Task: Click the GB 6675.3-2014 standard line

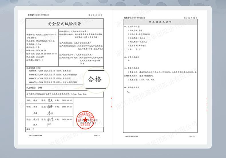Action: click(x=50, y=78)
